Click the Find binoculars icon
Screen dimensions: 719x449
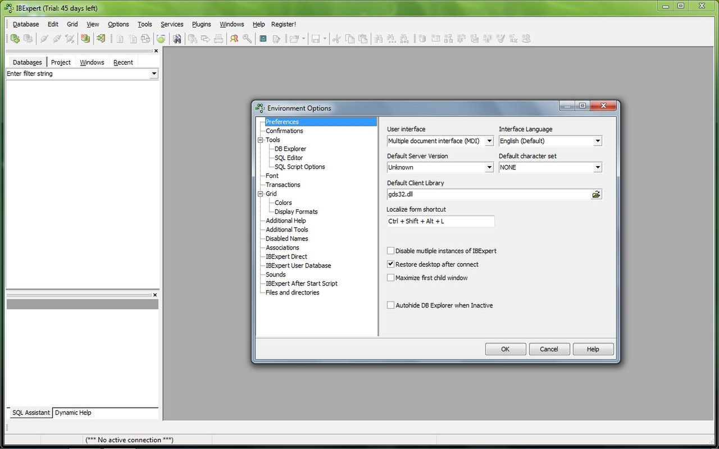379,39
